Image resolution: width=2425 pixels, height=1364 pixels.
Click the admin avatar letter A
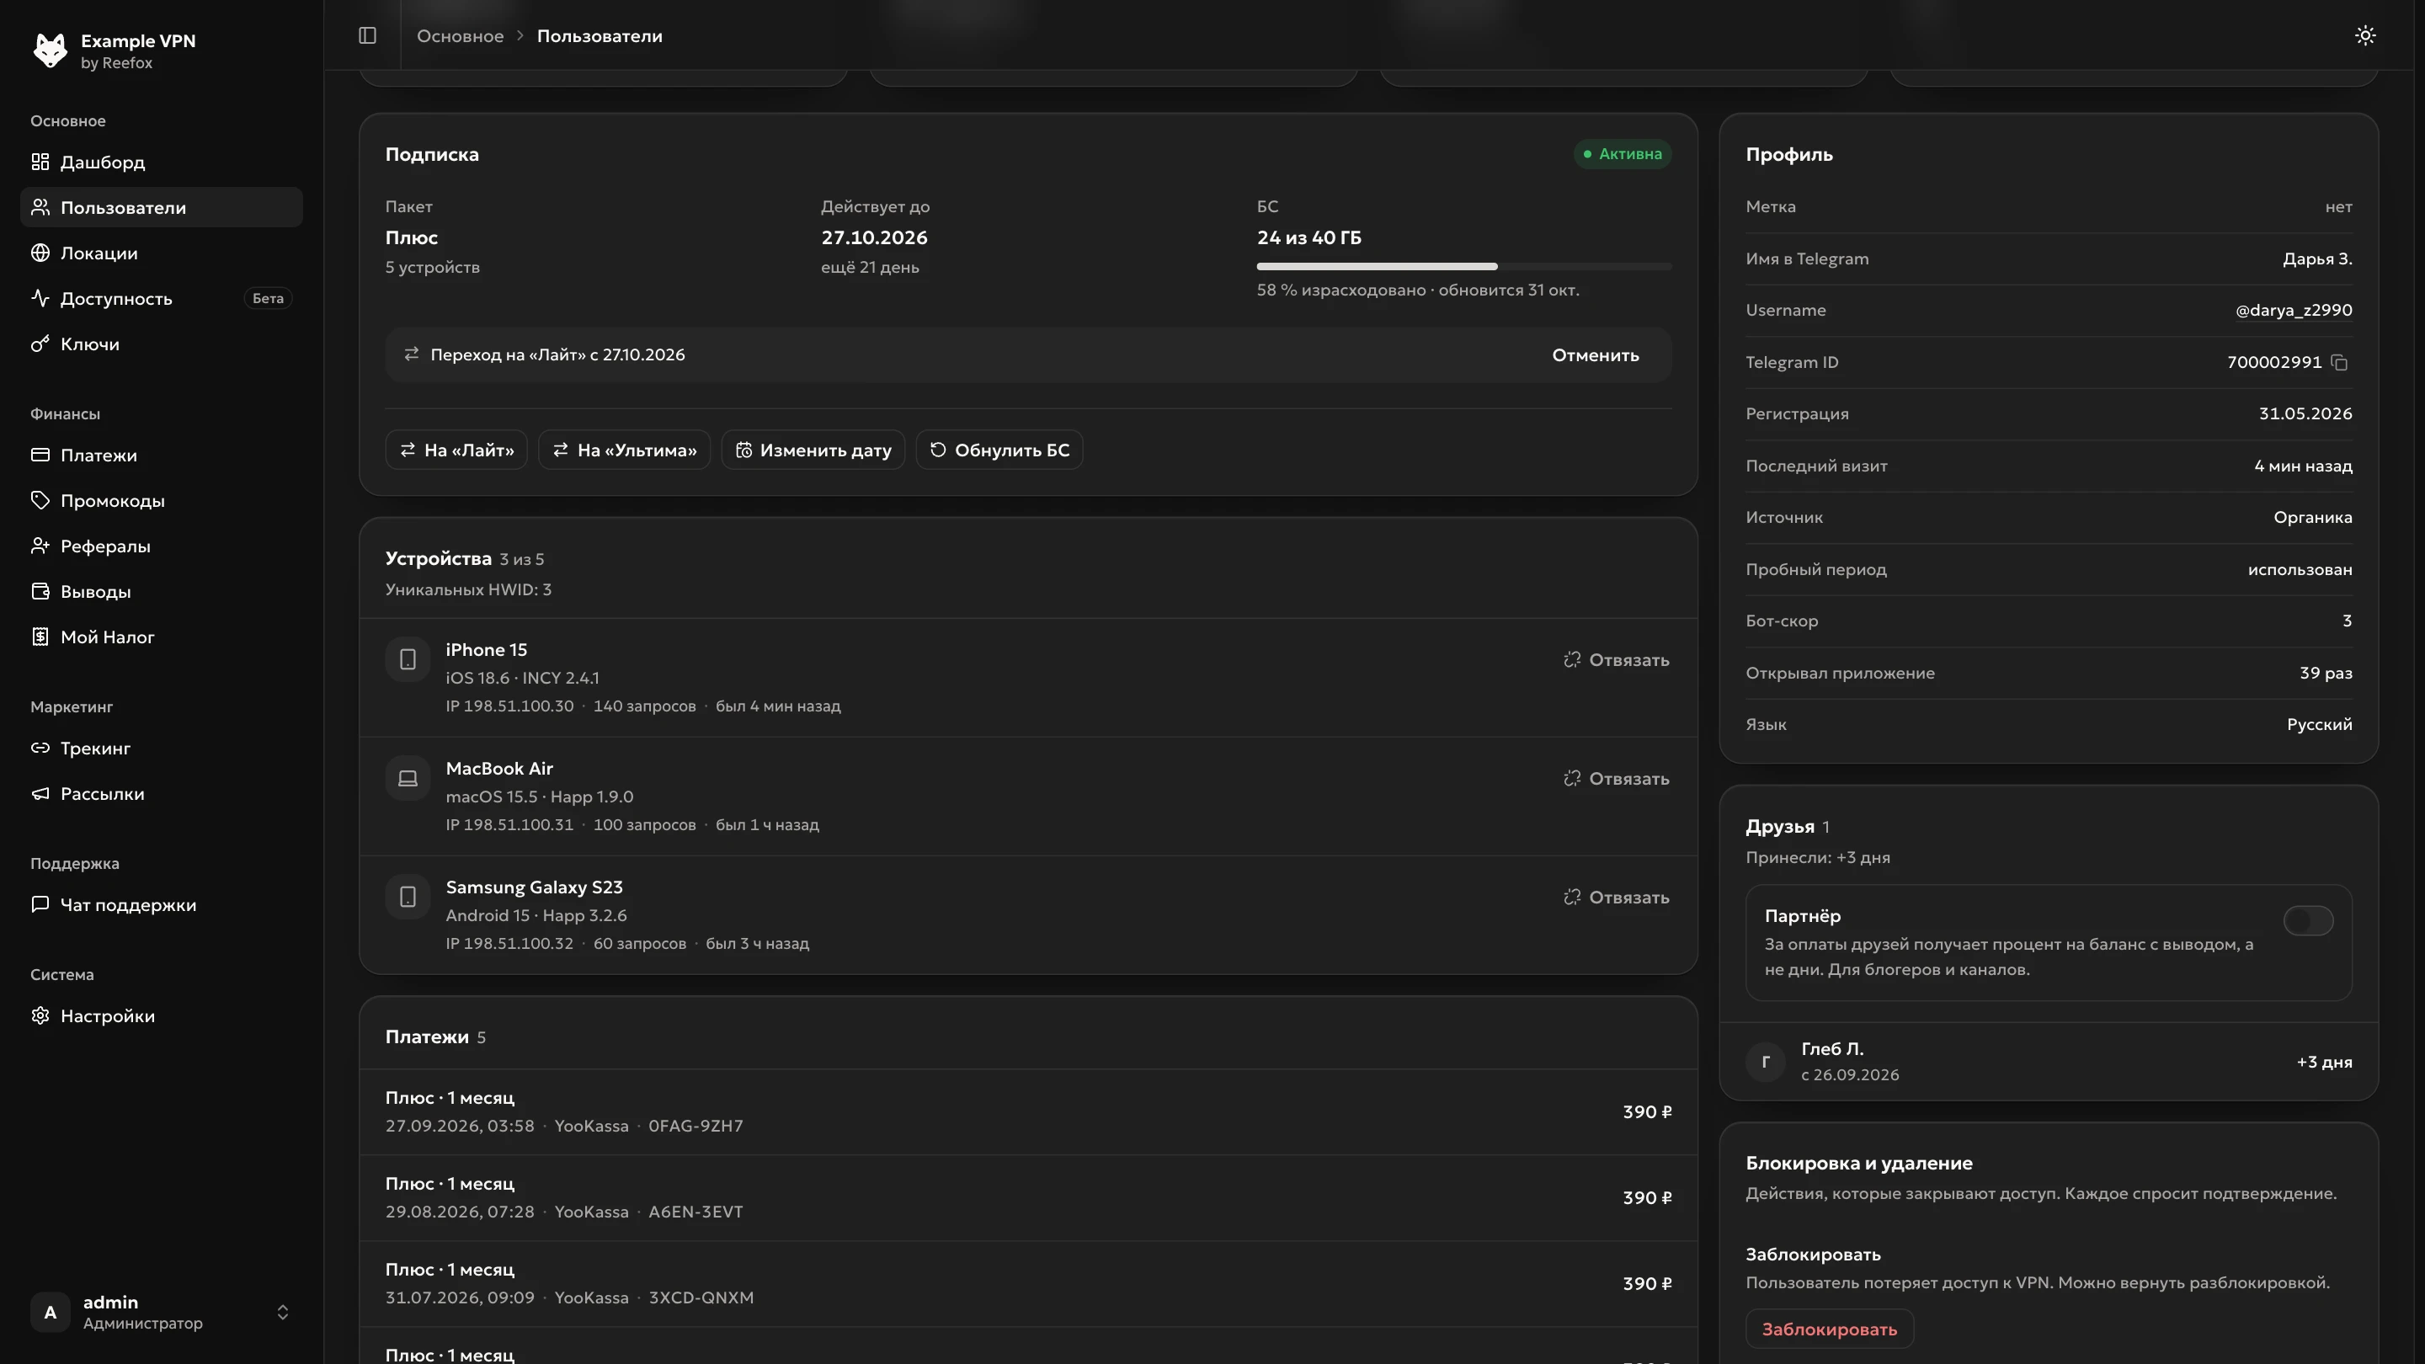[50, 1313]
